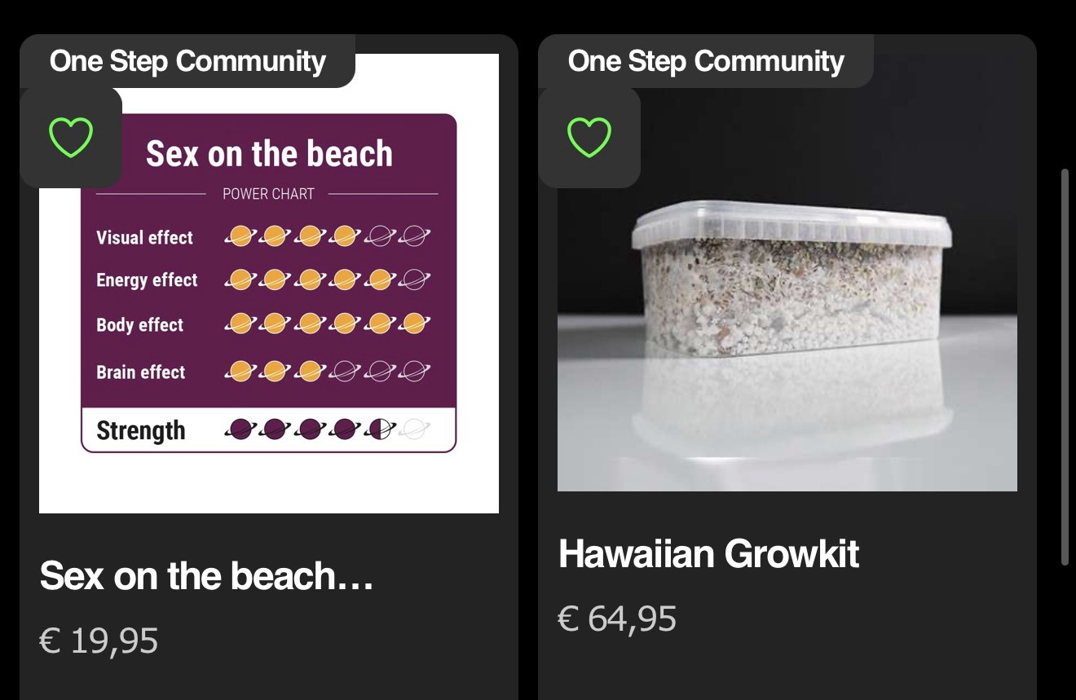Screen dimensions: 1076x700
Task: Click the heart icon on Hawaiian Growkit
Action: (x=589, y=137)
